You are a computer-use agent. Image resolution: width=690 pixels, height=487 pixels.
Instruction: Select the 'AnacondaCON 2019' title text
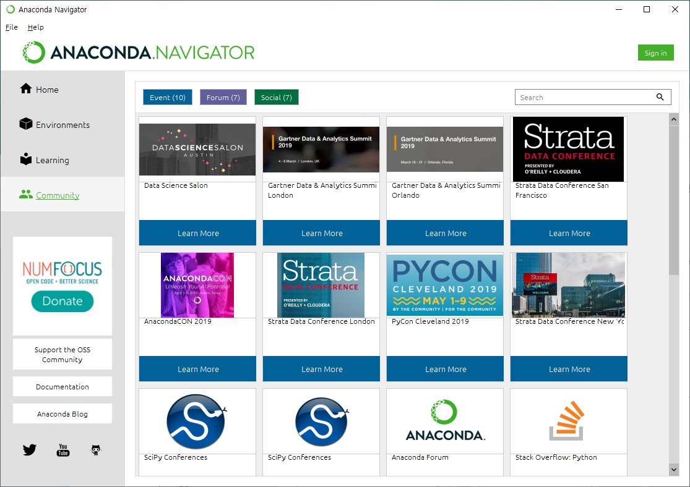click(x=178, y=321)
